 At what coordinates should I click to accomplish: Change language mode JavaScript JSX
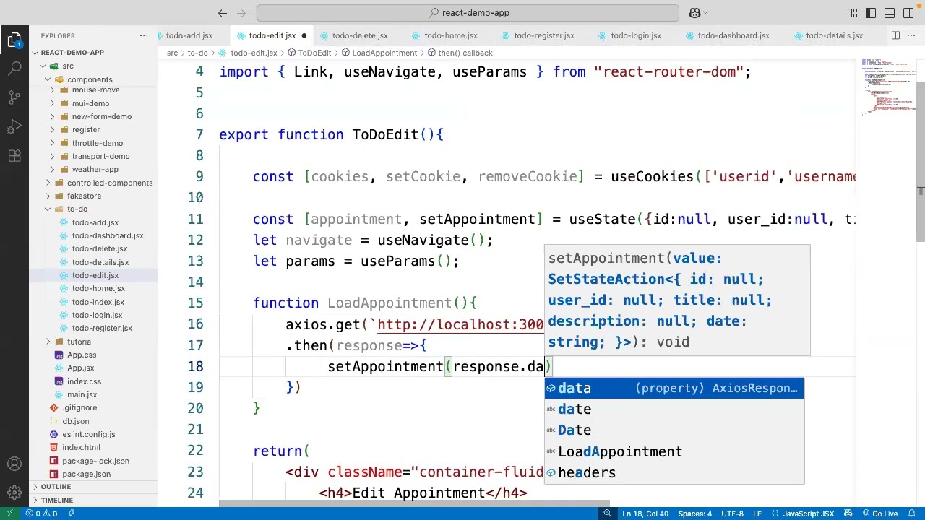click(x=808, y=513)
